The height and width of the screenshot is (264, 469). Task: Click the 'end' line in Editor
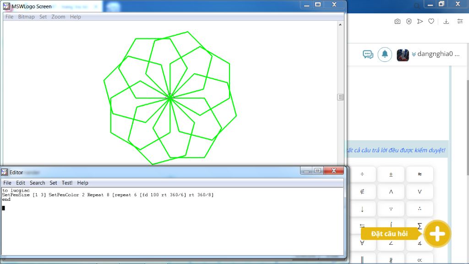(x=6, y=199)
